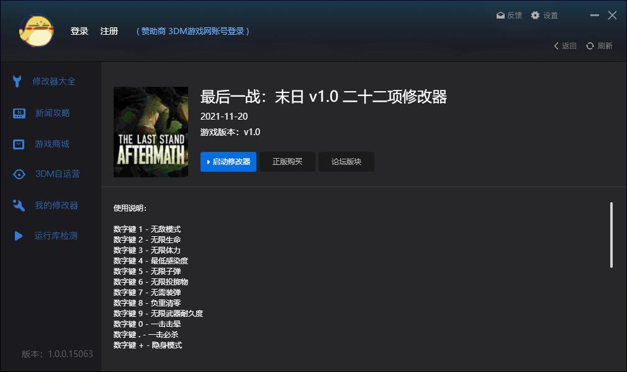Click the line 数字键 7 - 无需装弹

[x=147, y=293]
